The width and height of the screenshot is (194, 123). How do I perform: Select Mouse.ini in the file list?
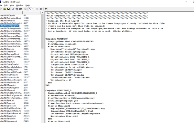(8, 85)
